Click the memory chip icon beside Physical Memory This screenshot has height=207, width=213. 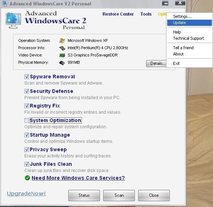62,63
